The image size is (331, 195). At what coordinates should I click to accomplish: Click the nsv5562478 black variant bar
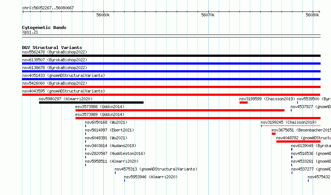point(171,56)
